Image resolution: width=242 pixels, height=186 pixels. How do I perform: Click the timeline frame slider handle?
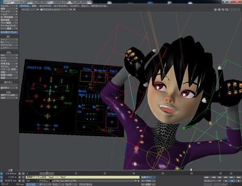click(47, 173)
